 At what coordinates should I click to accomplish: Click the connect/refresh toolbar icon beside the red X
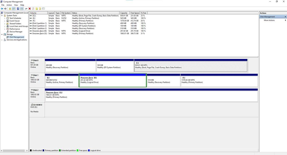pyautogui.click(x=26, y=9)
